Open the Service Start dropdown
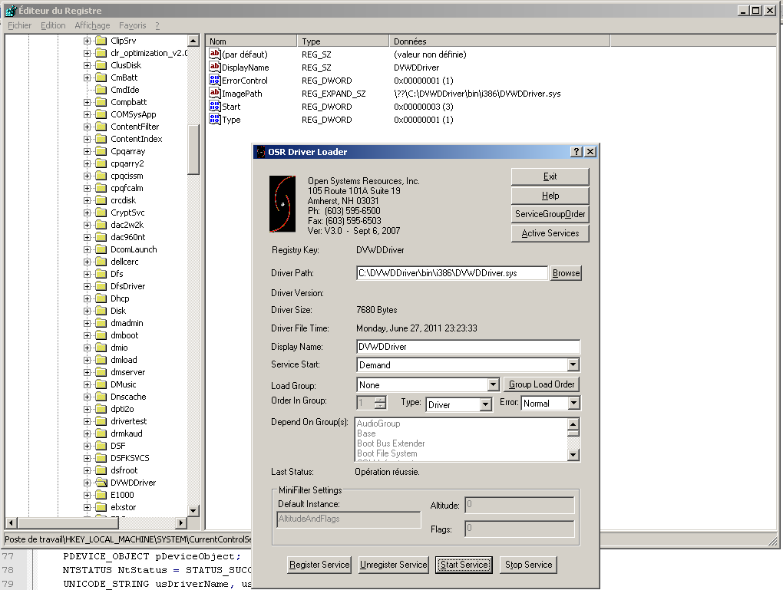Image resolution: width=783 pixels, height=590 pixels. 573,365
